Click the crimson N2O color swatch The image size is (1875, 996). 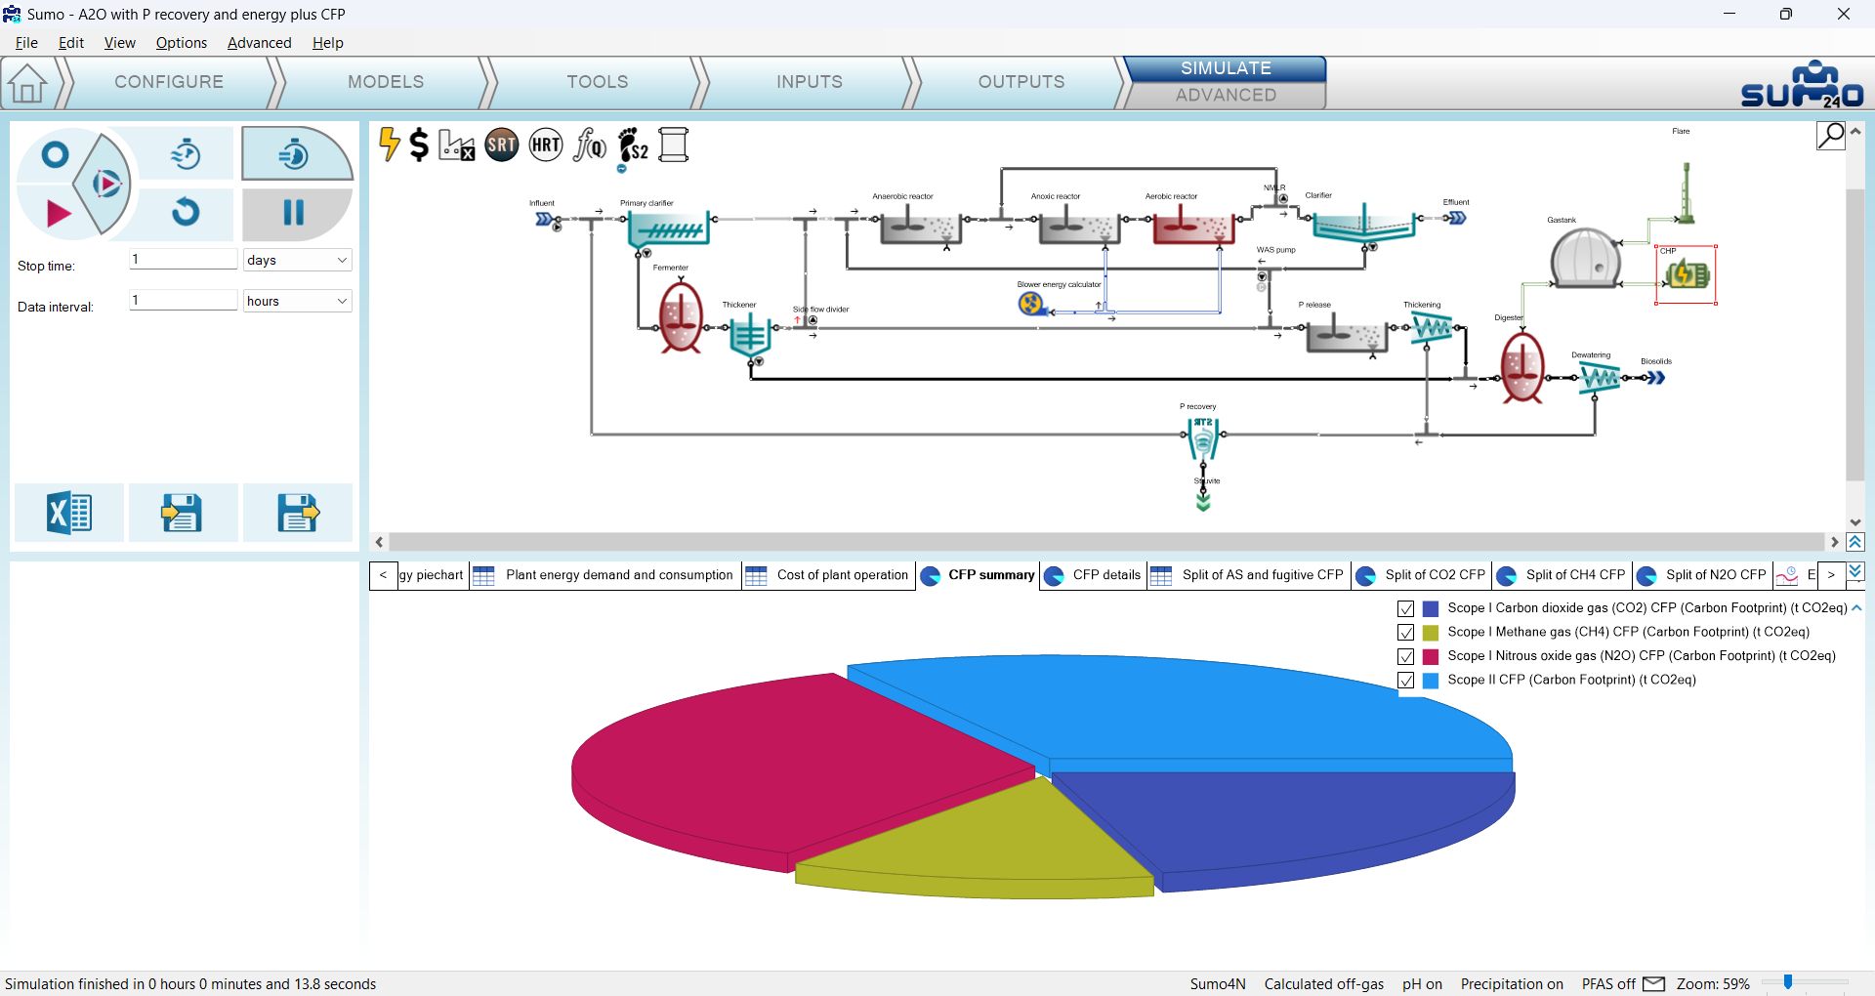point(1431,656)
